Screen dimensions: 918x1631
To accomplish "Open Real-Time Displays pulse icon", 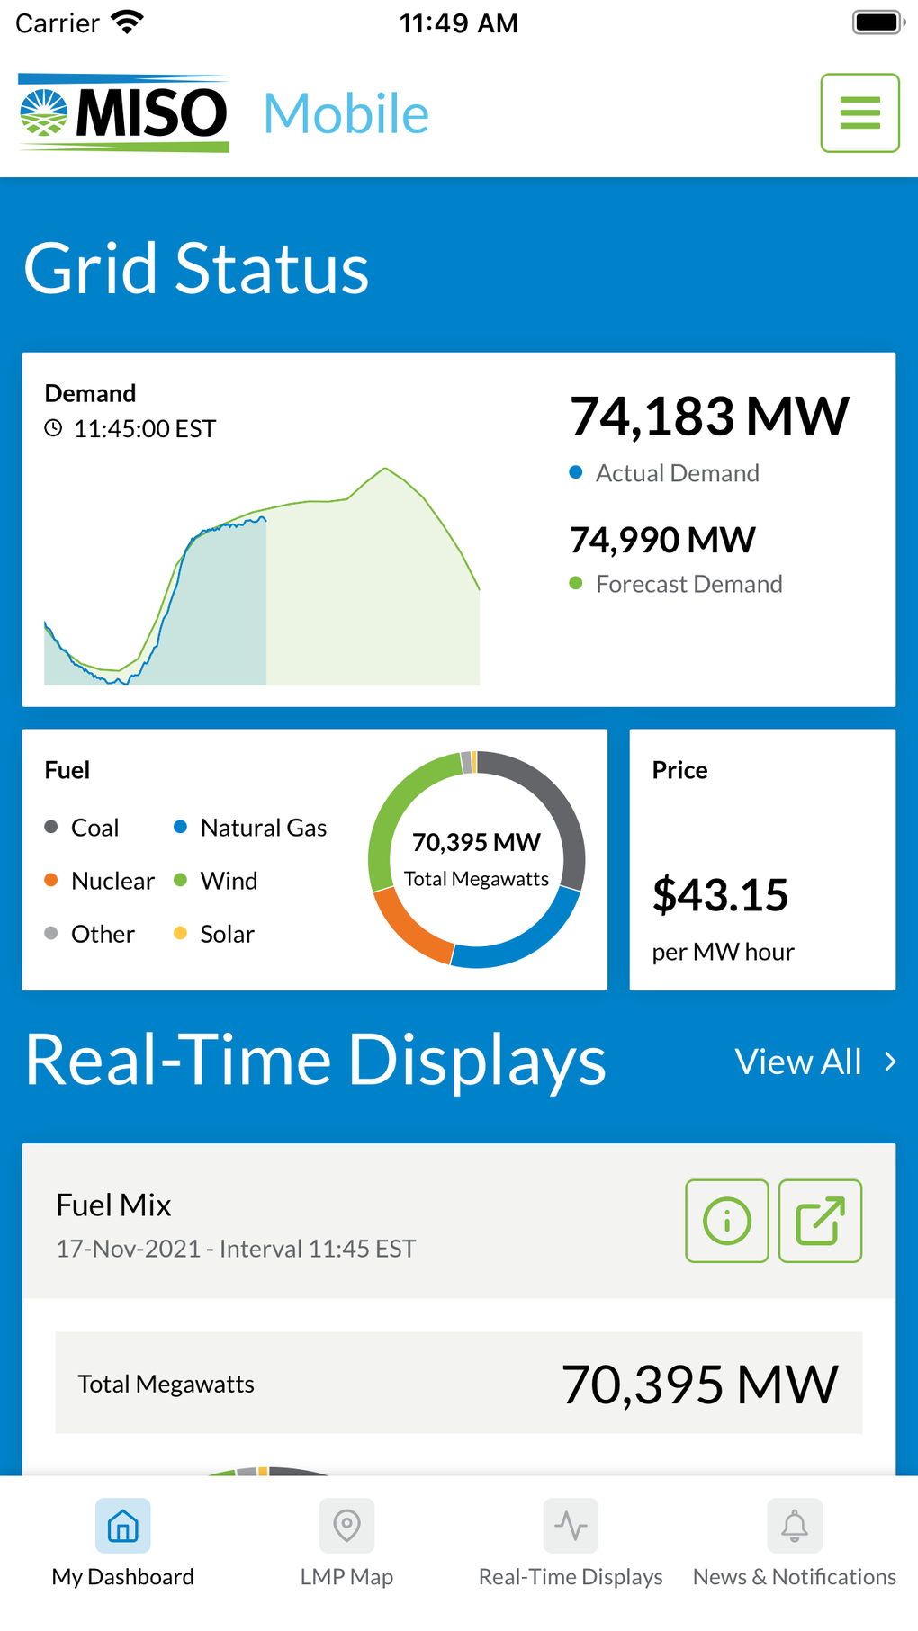I will point(571,1526).
